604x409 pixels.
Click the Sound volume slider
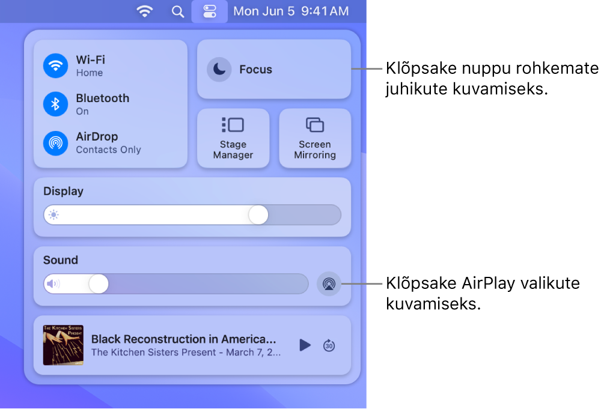click(x=176, y=284)
